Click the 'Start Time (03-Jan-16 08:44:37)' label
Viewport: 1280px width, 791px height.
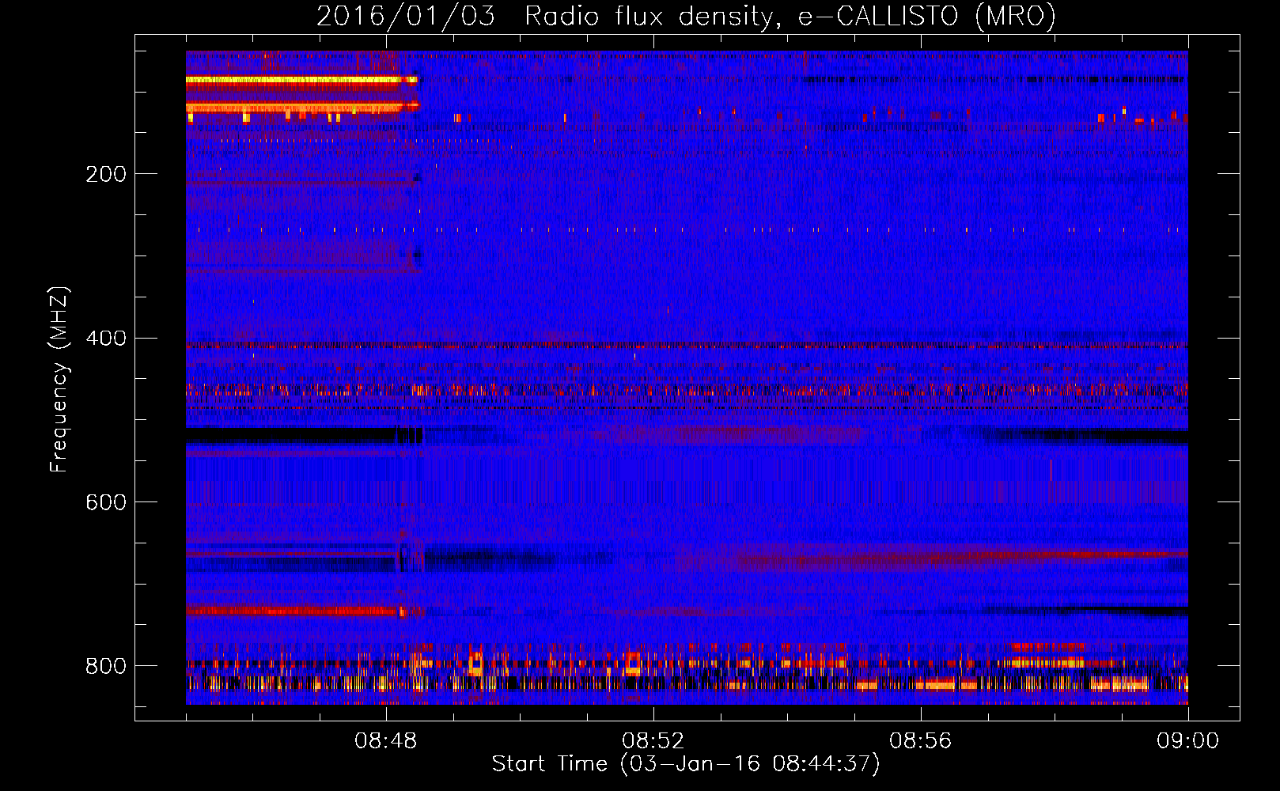[686, 763]
